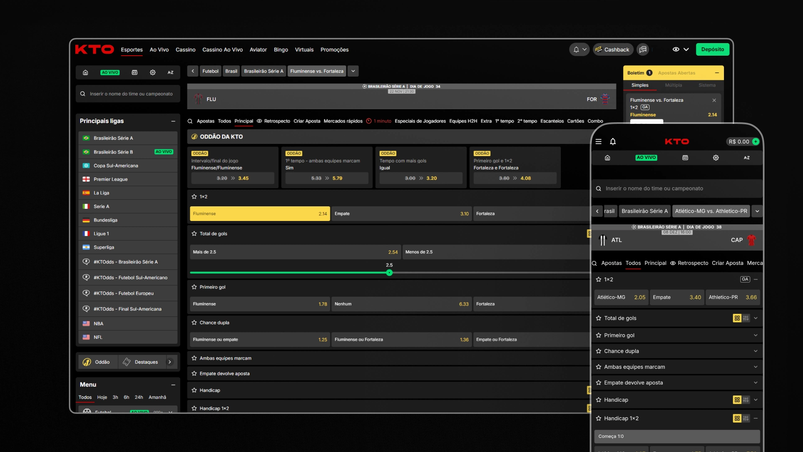
Task: Open calendar icon in desktop sidebar toolbar
Action: [135, 72]
